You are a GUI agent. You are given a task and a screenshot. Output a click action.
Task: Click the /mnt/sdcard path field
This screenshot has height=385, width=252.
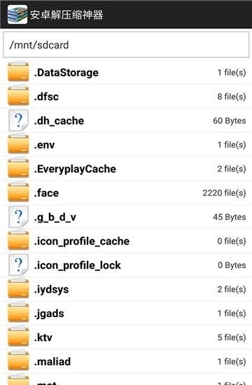click(126, 45)
